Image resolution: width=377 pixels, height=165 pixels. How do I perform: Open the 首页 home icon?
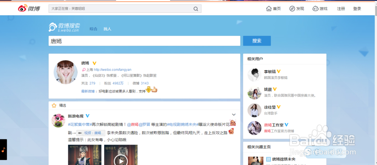point(269,9)
